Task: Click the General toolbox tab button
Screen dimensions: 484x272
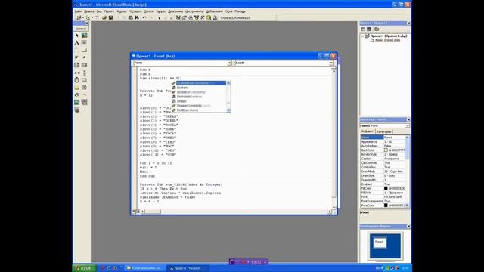Action: [81, 29]
